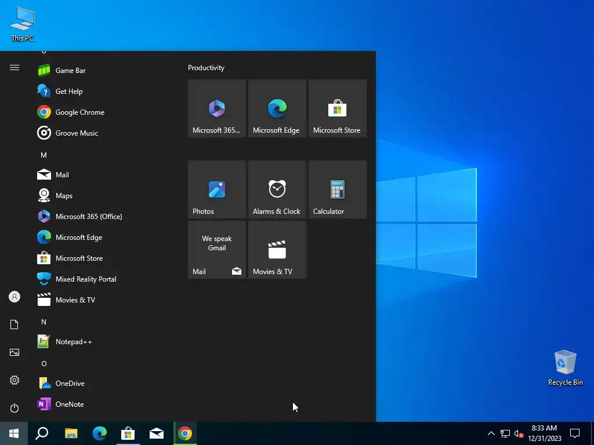Open Documents from Start sidebar
This screenshot has width=594, height=445.
[15, 324]
